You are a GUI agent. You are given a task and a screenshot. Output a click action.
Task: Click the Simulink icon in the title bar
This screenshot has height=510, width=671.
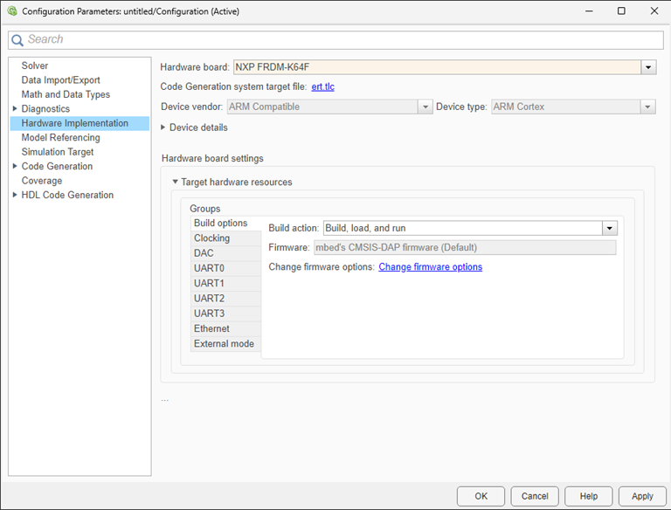click(x=11, y=11)
